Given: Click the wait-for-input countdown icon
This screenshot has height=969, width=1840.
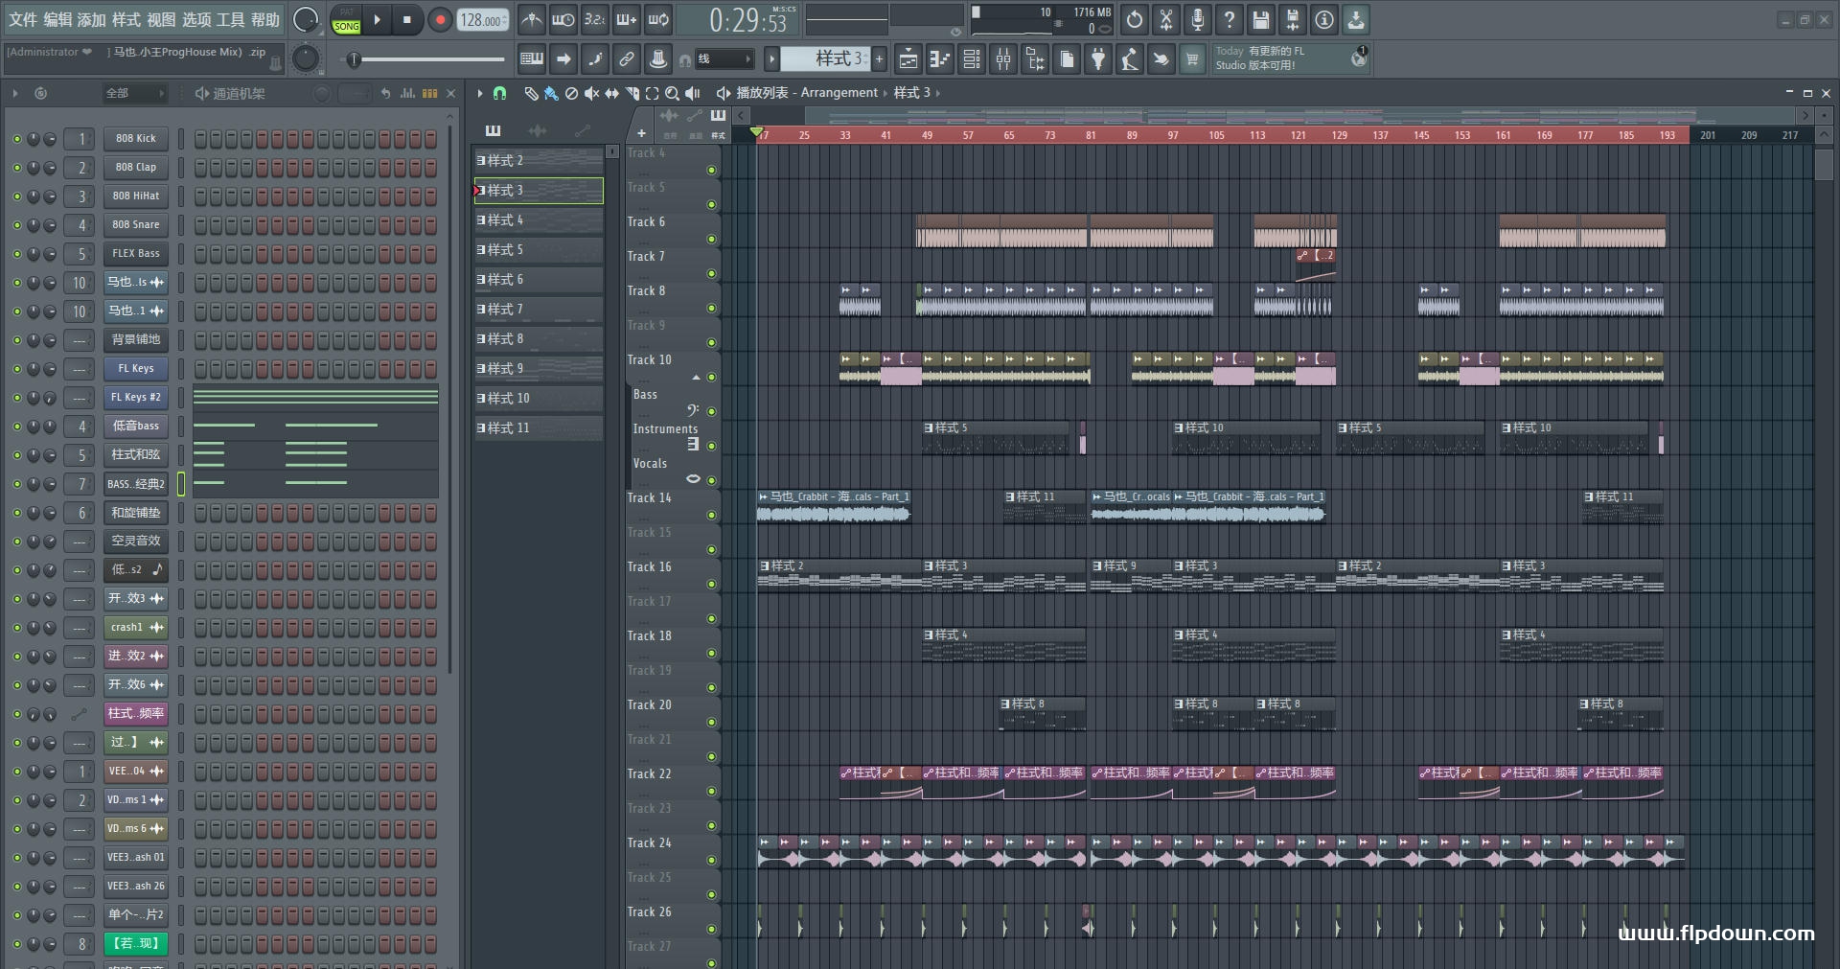Looking at the screenshot, I should point(563,19).
